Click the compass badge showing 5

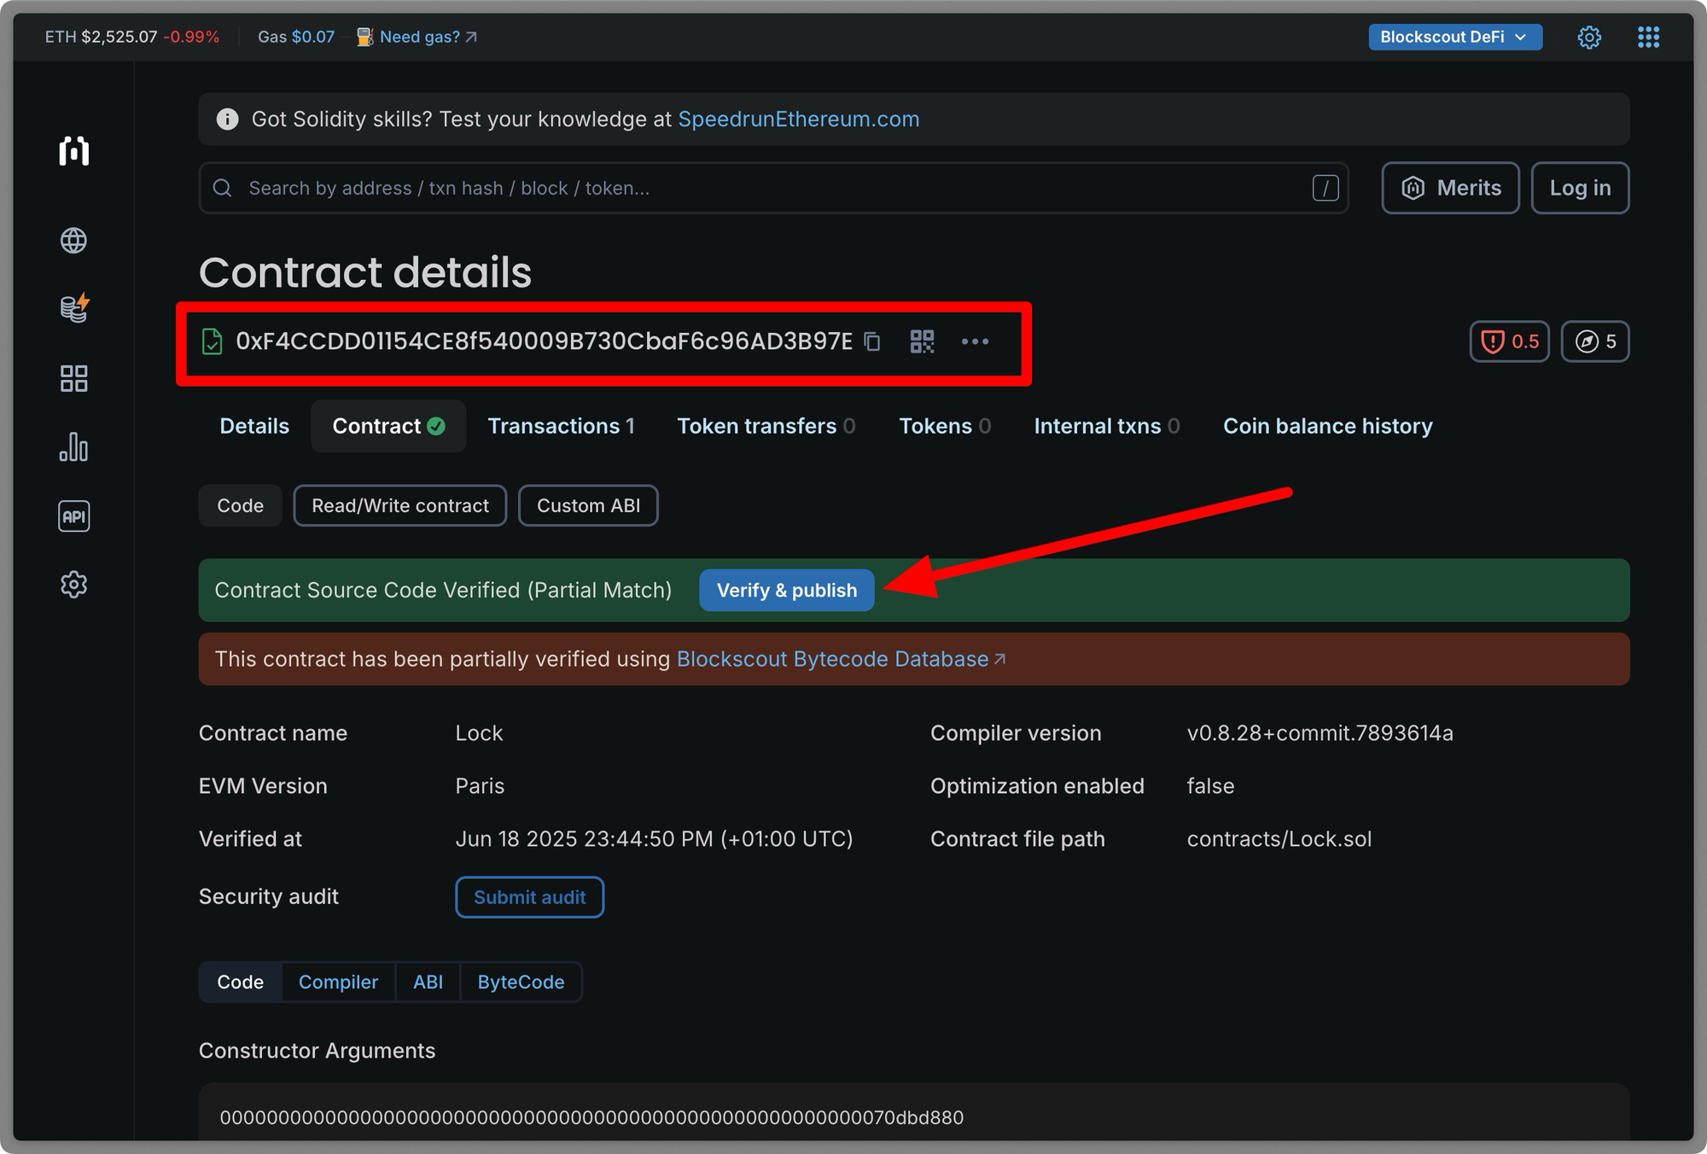[x=1594, y=341]
